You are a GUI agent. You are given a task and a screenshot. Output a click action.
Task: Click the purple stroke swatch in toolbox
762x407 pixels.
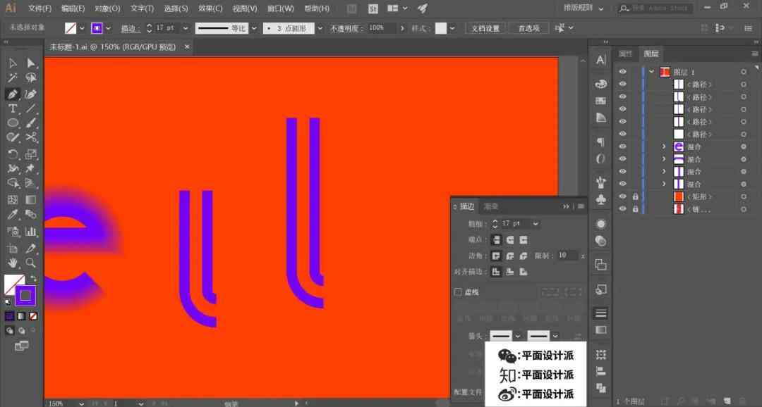click(x=25, y=295)
